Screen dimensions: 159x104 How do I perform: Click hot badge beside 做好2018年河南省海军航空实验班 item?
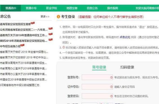(50, 39)
